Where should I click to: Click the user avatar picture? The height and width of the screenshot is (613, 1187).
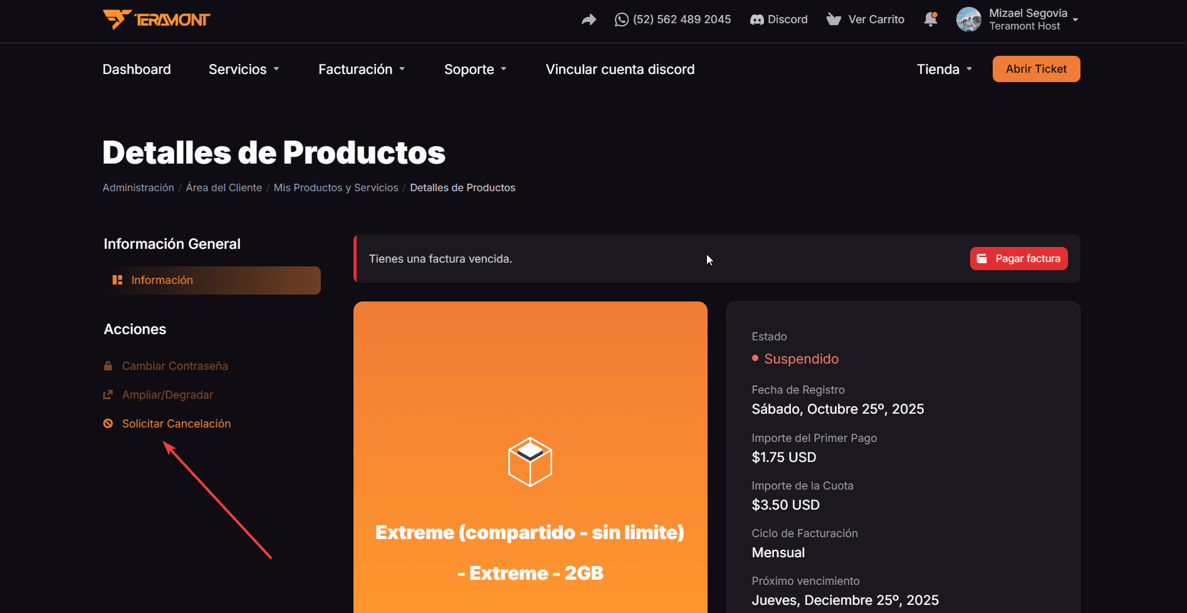pos(969,19)
